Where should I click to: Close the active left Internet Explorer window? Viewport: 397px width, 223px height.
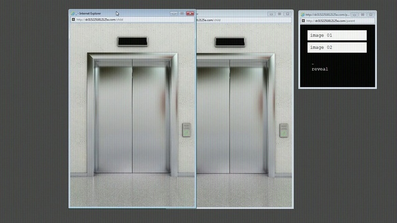[x=190, y=14]
